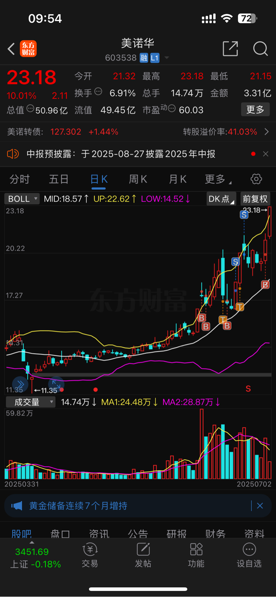The height and width of the screenshot is (597, 276).
Task: Tap the red S label under chart
Action: (248, 389)
